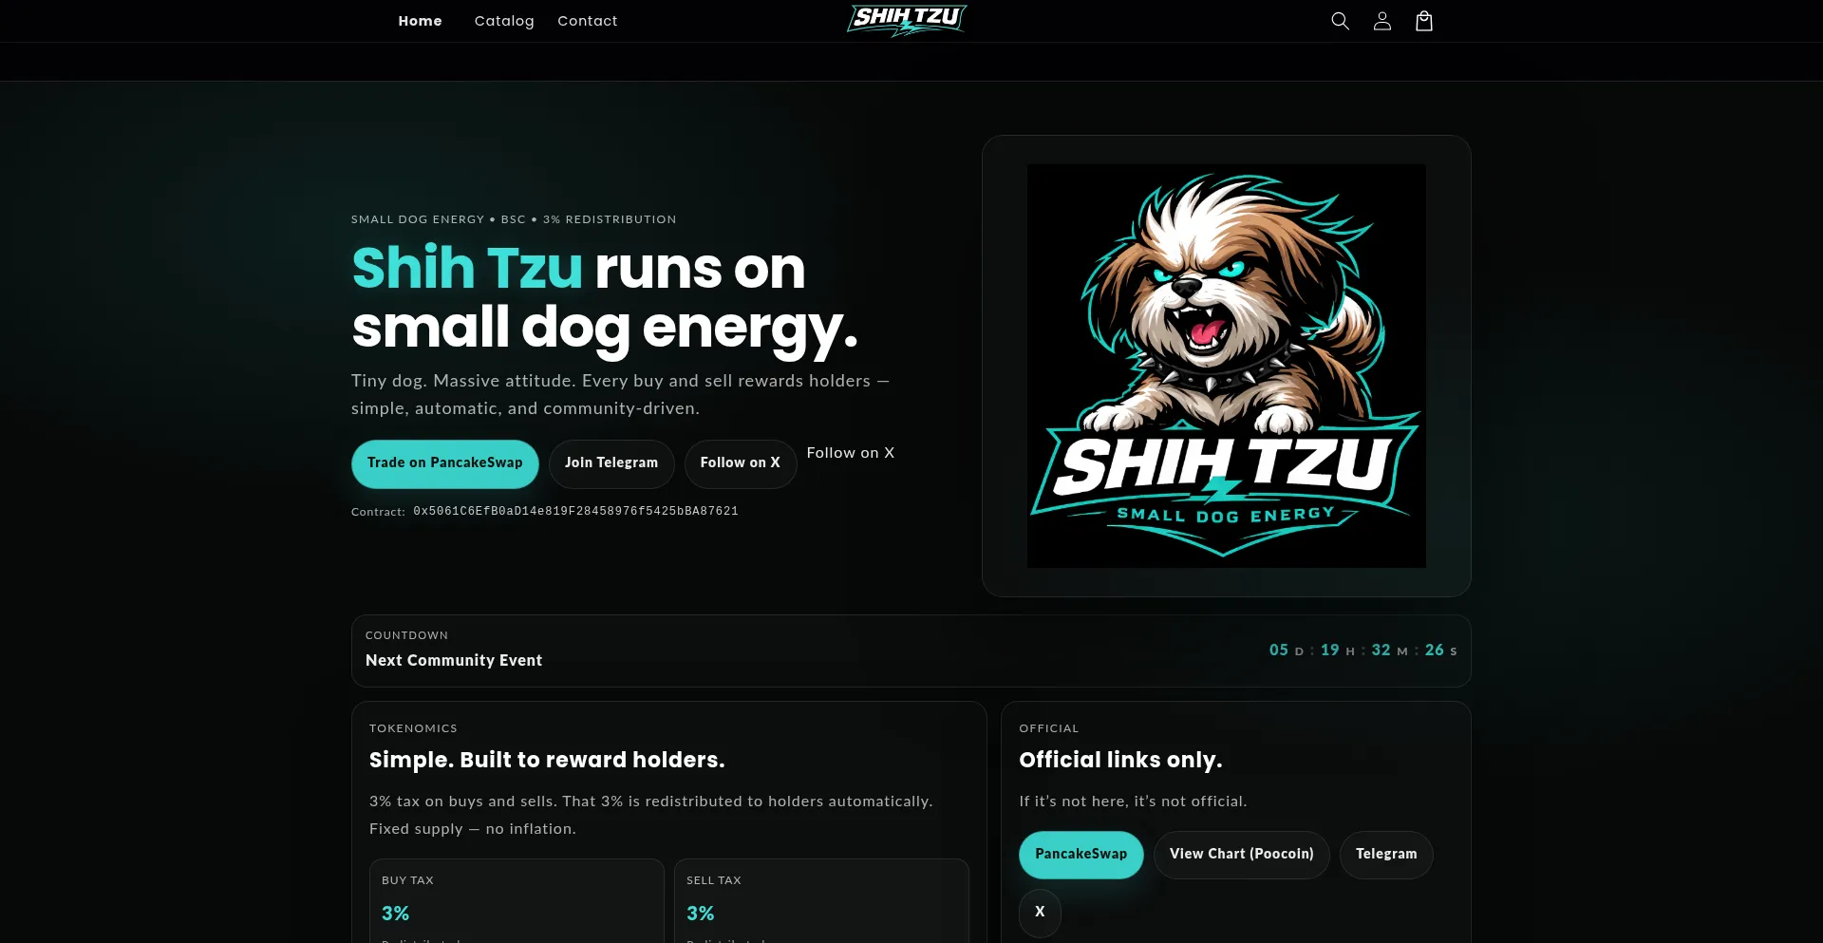Click 'If it's not here, it's not official.' text
The width and height of the screenshot is (1823, 943).
coord(1133,802)
